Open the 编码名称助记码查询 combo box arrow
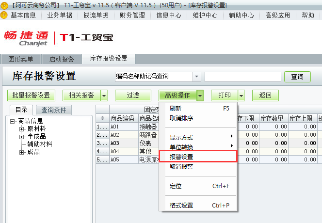The height and width of the screenshot is (223, 322). click(197, 77)
